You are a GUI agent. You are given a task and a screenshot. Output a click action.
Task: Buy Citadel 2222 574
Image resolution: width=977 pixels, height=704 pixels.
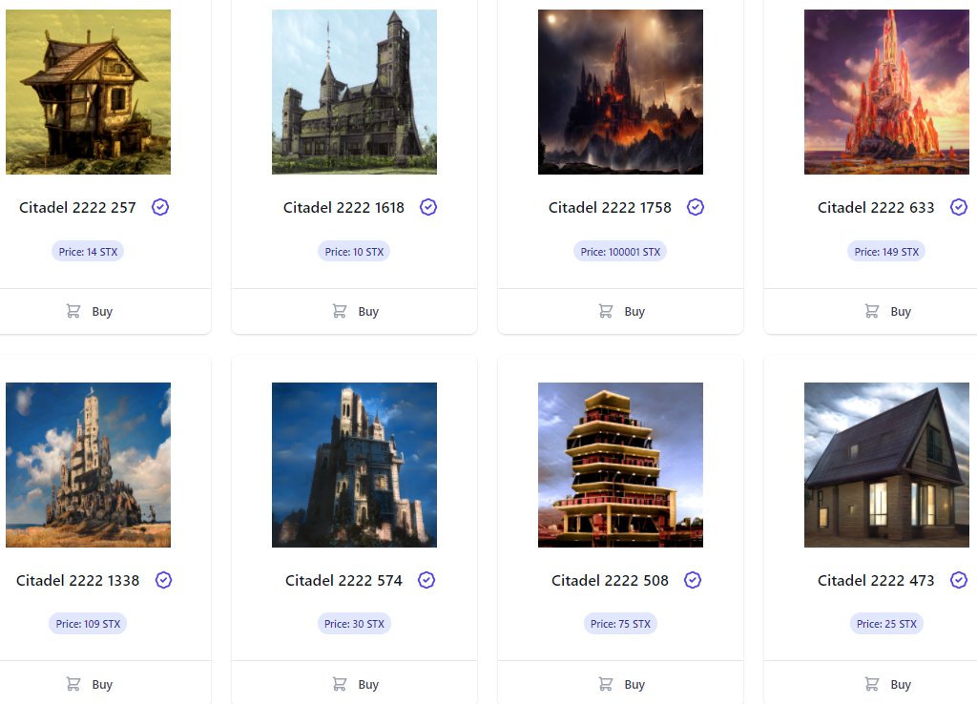coord(355,684)
